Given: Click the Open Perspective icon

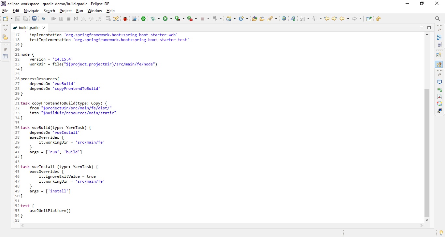Looking at the screenshot, I should click(439, 55).
